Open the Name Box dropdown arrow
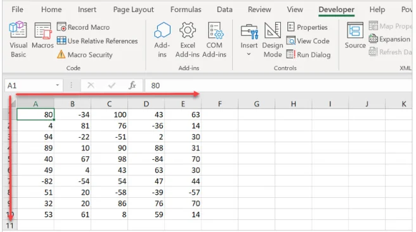The width and height of the screenshot is (416, 232). (x=57, y=85)
